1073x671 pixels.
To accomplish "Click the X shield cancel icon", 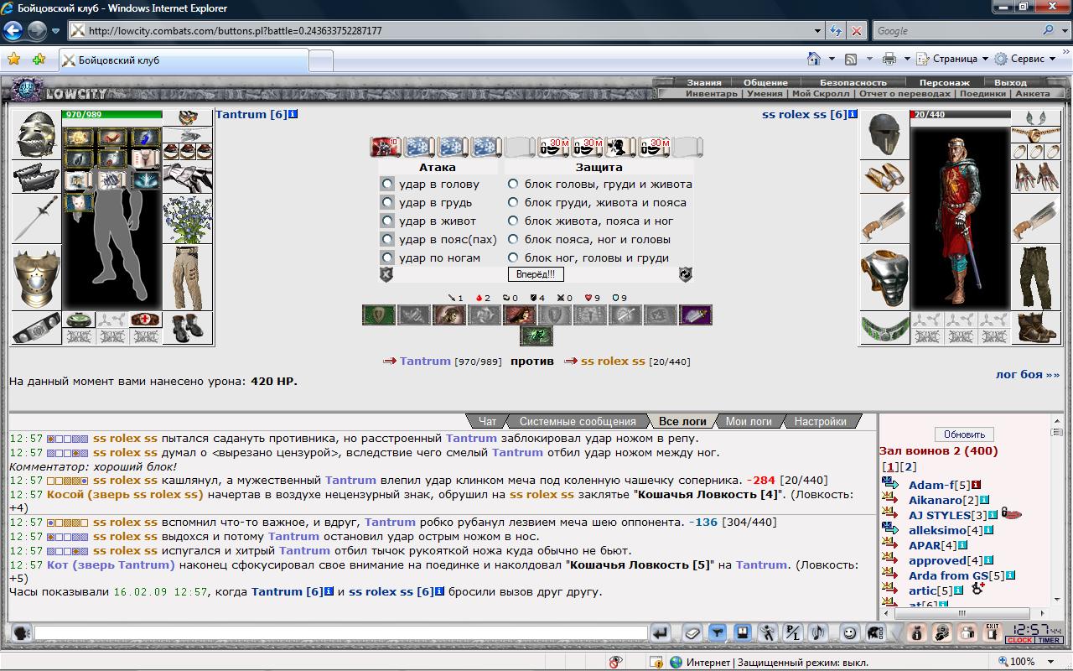I will (386, 274).
